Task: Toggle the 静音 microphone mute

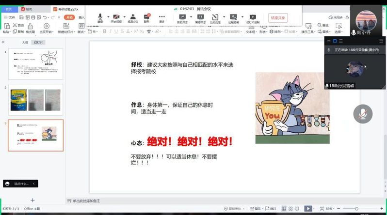Action: click(100, 17)
